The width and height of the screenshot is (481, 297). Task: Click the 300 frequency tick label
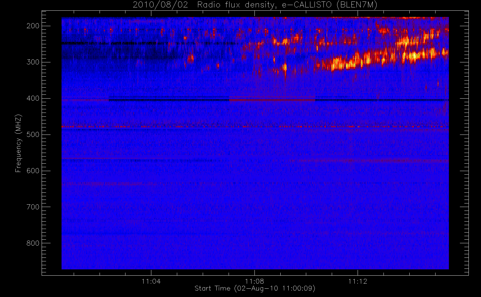click(33, 62)
